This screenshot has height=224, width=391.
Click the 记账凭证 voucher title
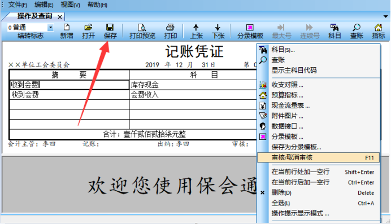[x=194, y=51]
